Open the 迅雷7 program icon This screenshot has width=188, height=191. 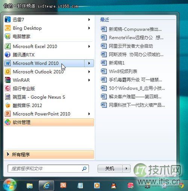click(x=8, y=20)
